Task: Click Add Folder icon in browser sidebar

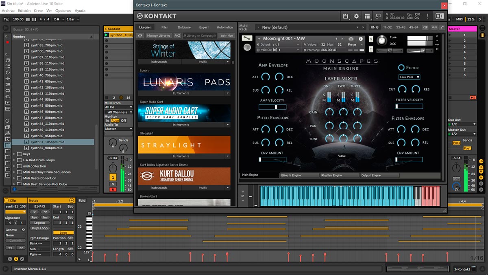Action: point(8,175)
